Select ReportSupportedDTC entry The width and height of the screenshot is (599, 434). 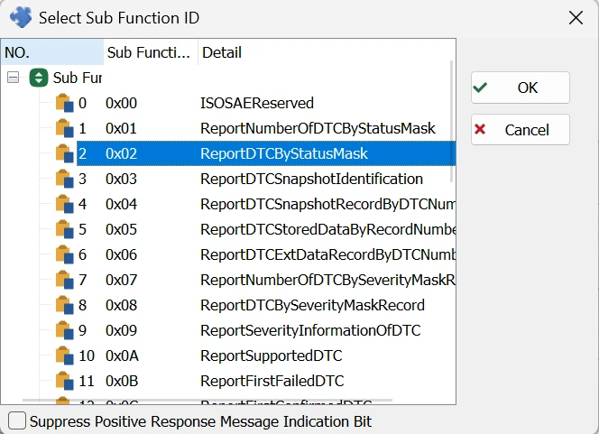click(271, 356)
